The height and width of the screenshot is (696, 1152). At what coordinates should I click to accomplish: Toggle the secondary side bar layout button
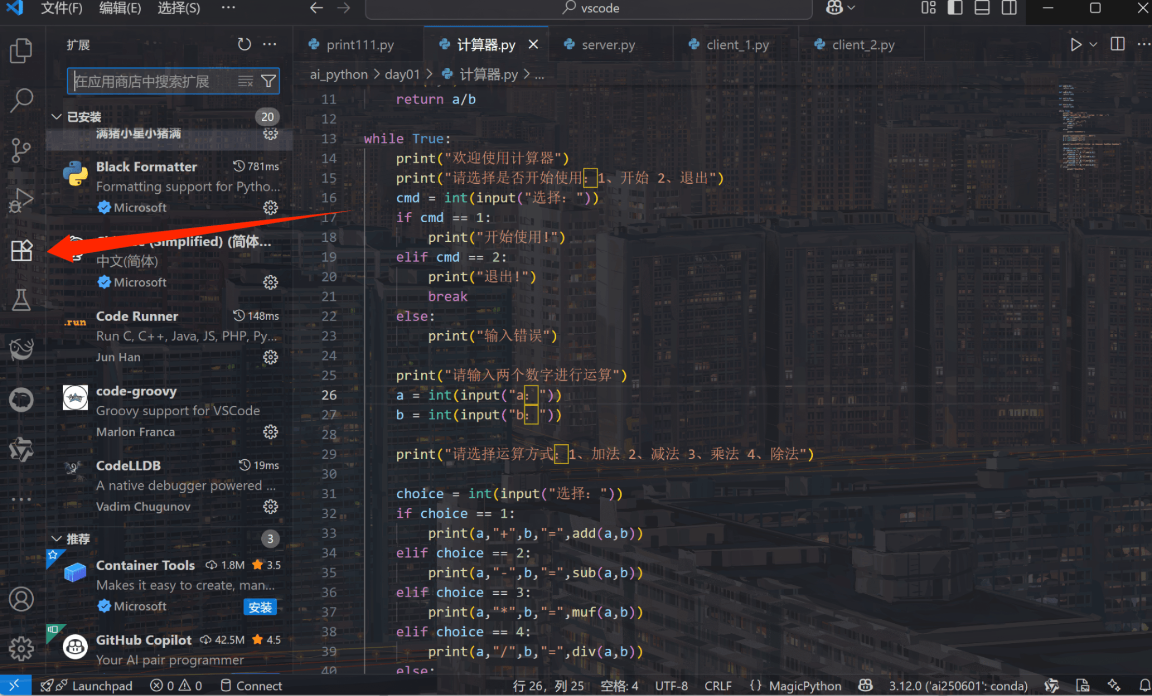pos(1009,8)
